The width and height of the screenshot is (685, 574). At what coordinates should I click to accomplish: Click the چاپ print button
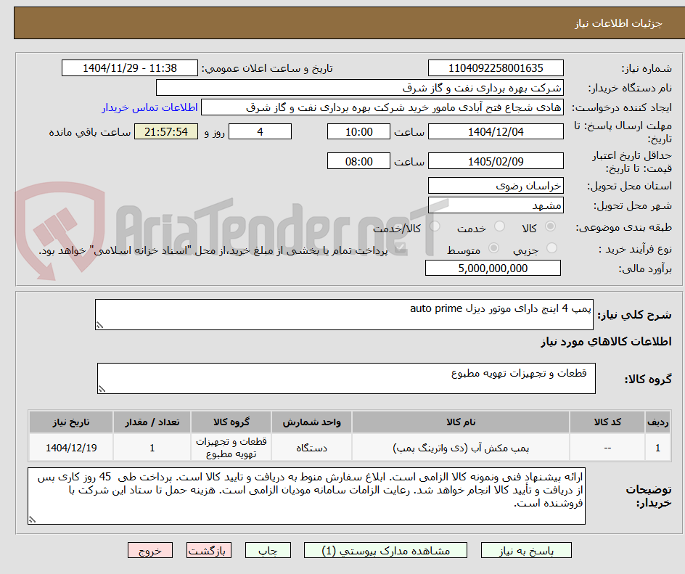(x=268, y=550)
